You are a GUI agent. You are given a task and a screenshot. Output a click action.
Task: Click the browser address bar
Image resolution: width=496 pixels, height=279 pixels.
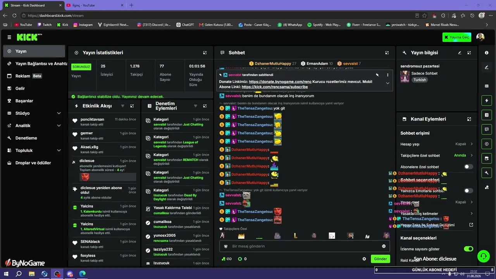[217, 15]
